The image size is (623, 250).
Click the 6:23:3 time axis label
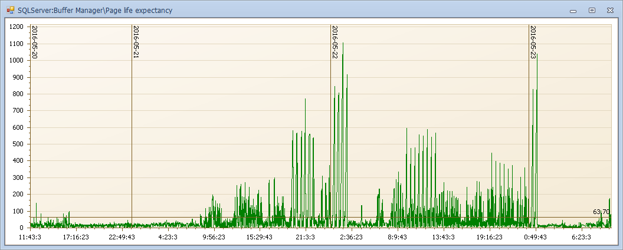click(582, 237)
